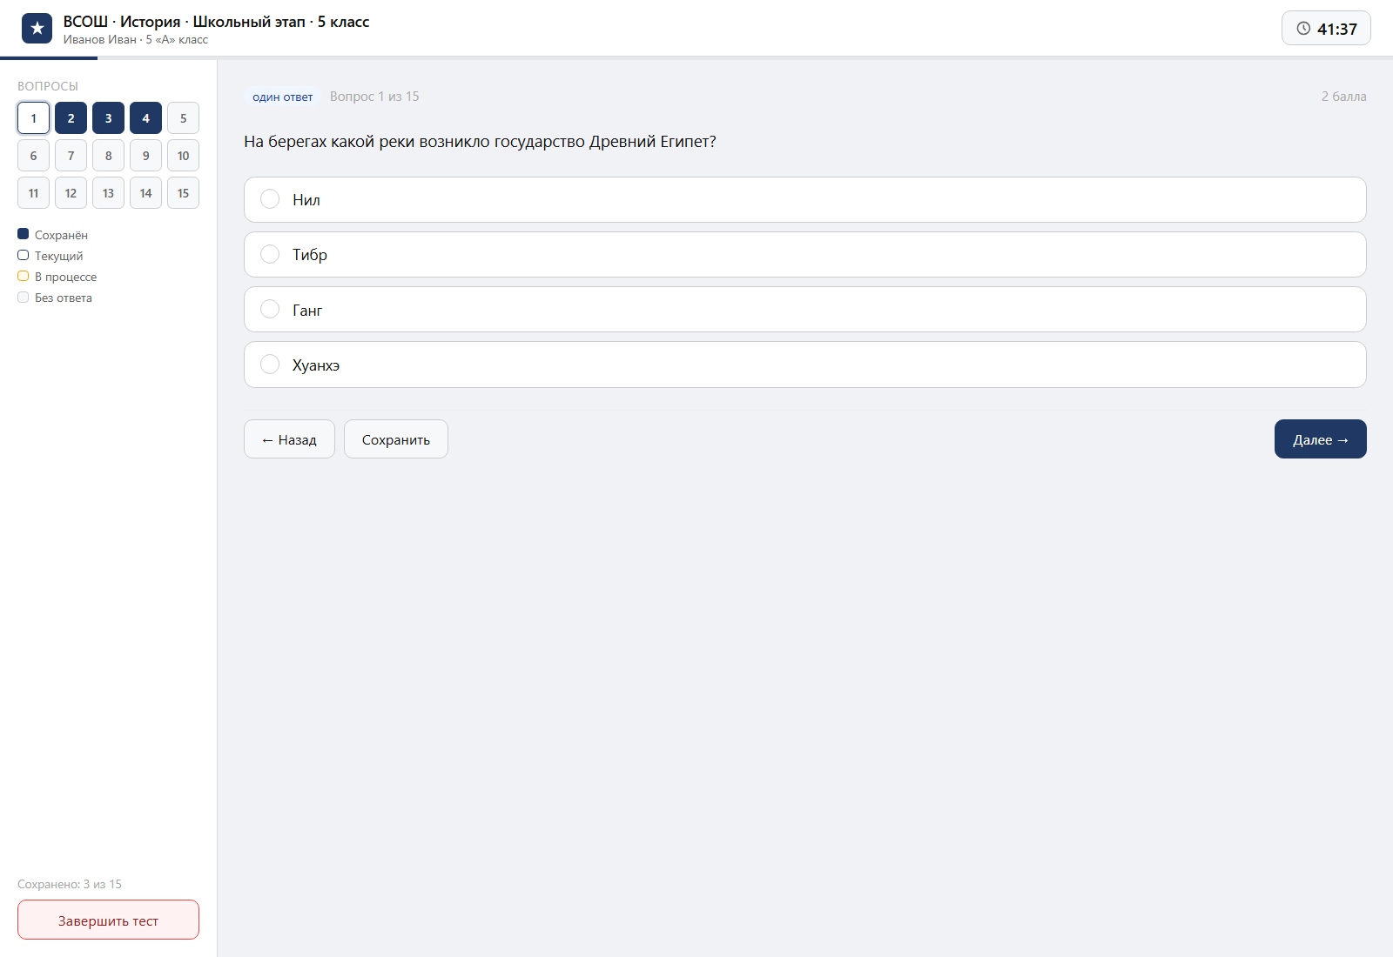
Task: Click the clock icon in the timer
Action: pyautogui.click(x=1303, y=29)
